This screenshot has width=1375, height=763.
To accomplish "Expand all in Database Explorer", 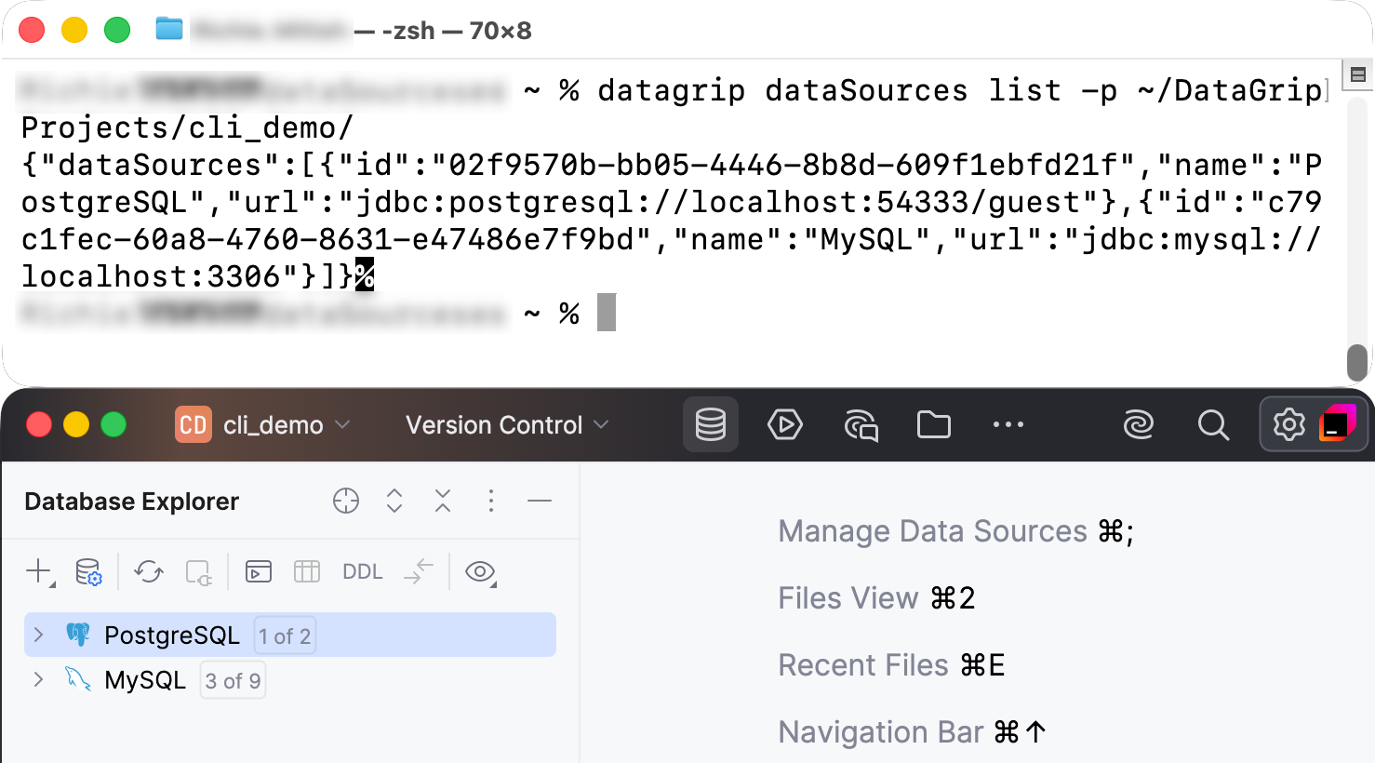I will tap(394, 502).
